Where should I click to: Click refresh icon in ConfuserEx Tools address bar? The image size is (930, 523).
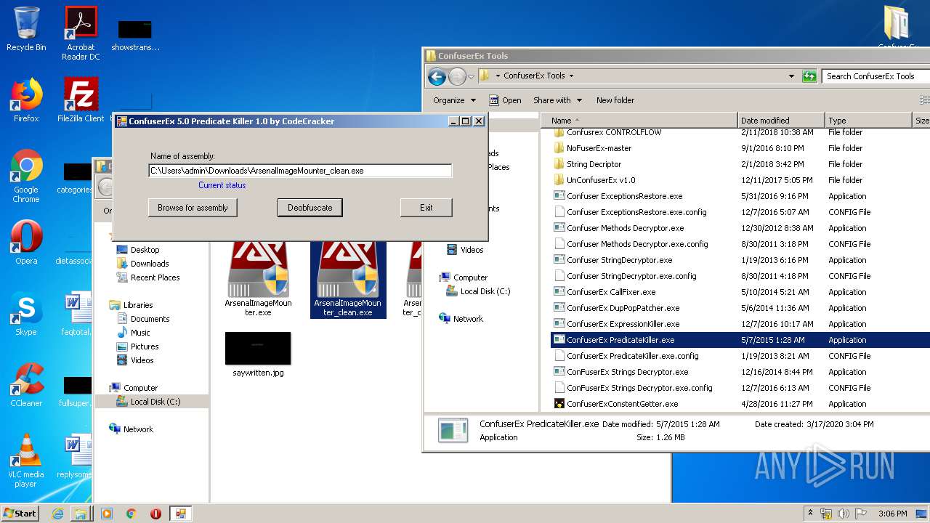coord(809,76)
